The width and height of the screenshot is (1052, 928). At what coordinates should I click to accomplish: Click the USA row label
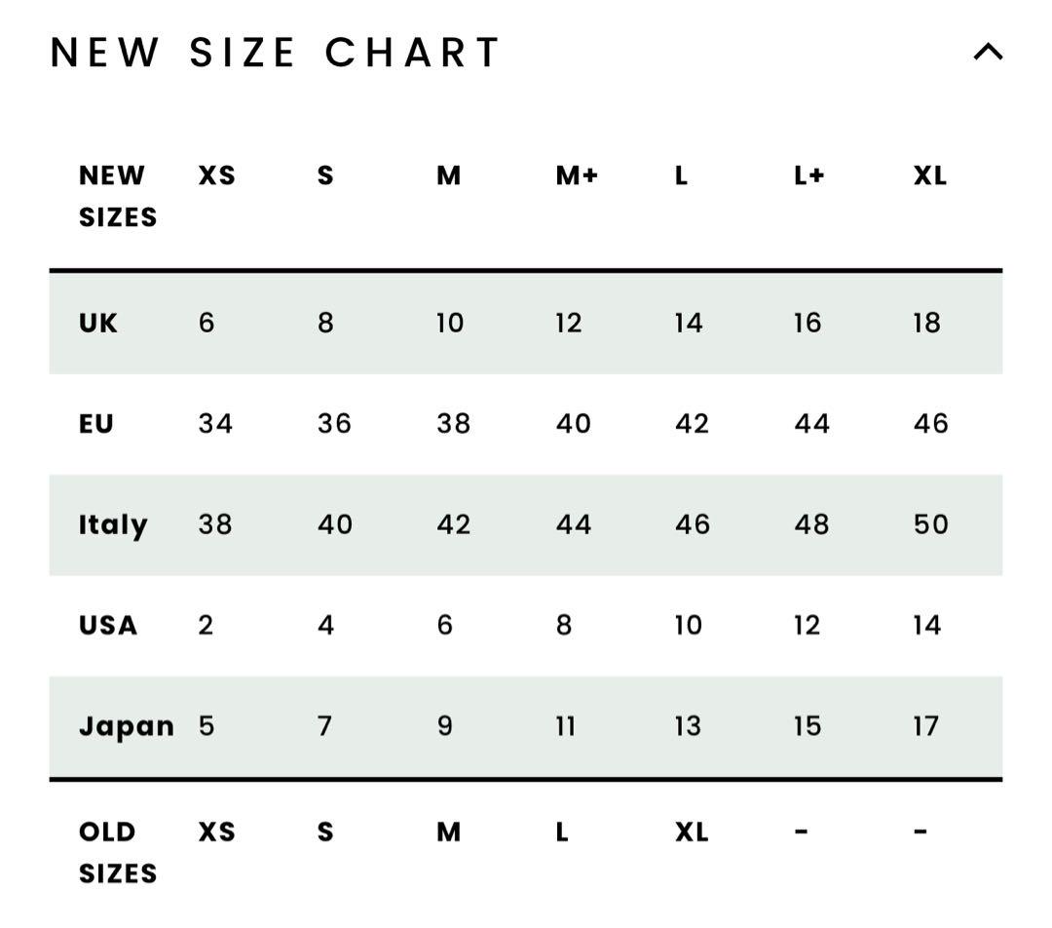(108, 625)
